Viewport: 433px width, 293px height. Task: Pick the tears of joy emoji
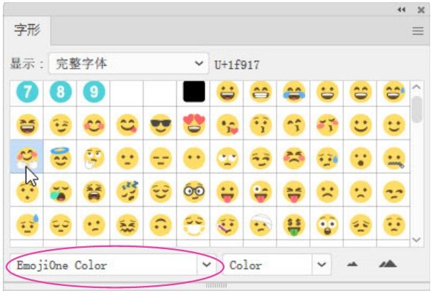click(294, 91)
